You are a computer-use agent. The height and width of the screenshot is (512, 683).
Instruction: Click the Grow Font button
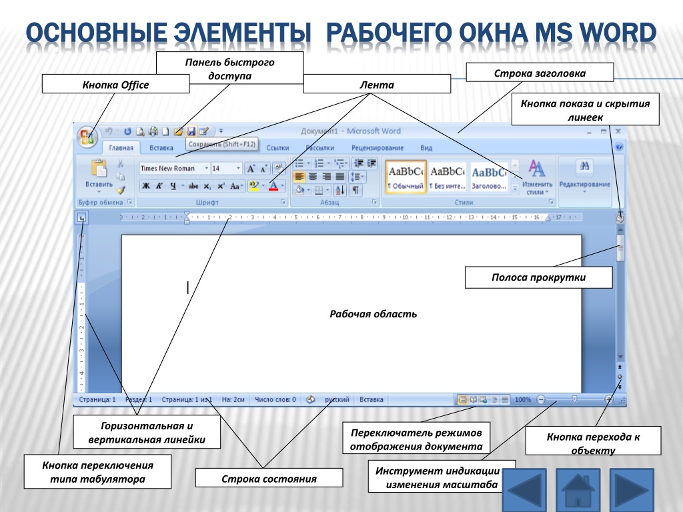coord(251,169)
